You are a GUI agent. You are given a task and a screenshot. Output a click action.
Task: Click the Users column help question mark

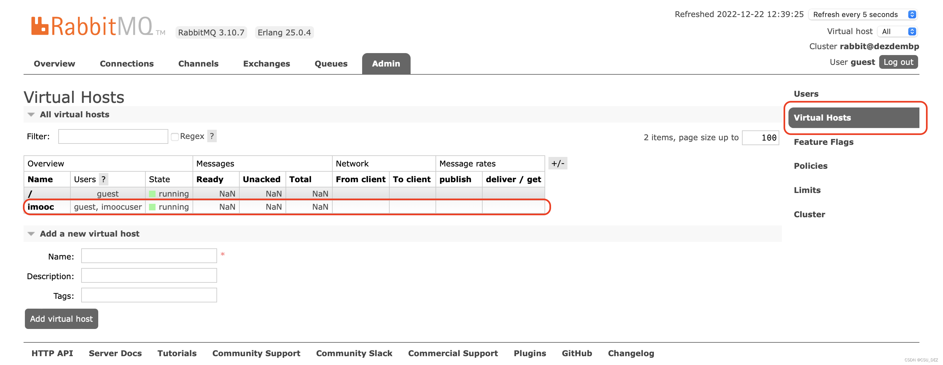click(103, 179)
